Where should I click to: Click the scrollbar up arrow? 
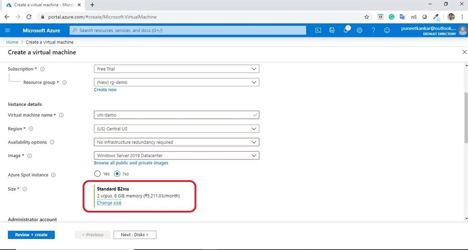click(x=466, y=65)
